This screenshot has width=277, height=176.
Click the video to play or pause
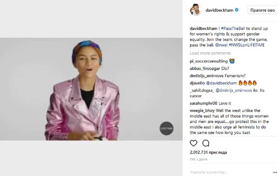point(91,89)
